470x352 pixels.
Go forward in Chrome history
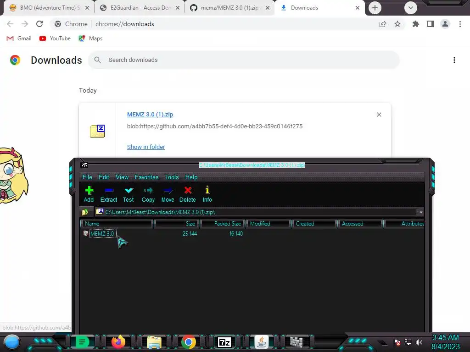click(25, 24)
